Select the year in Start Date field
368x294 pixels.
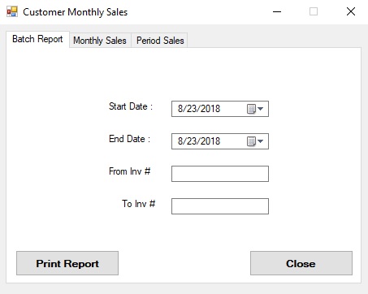[210, 109]
